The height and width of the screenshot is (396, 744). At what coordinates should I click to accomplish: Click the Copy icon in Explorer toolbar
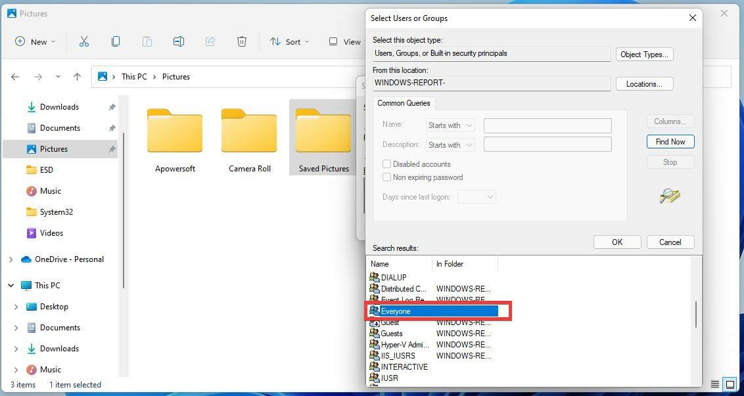click(115, 42)
